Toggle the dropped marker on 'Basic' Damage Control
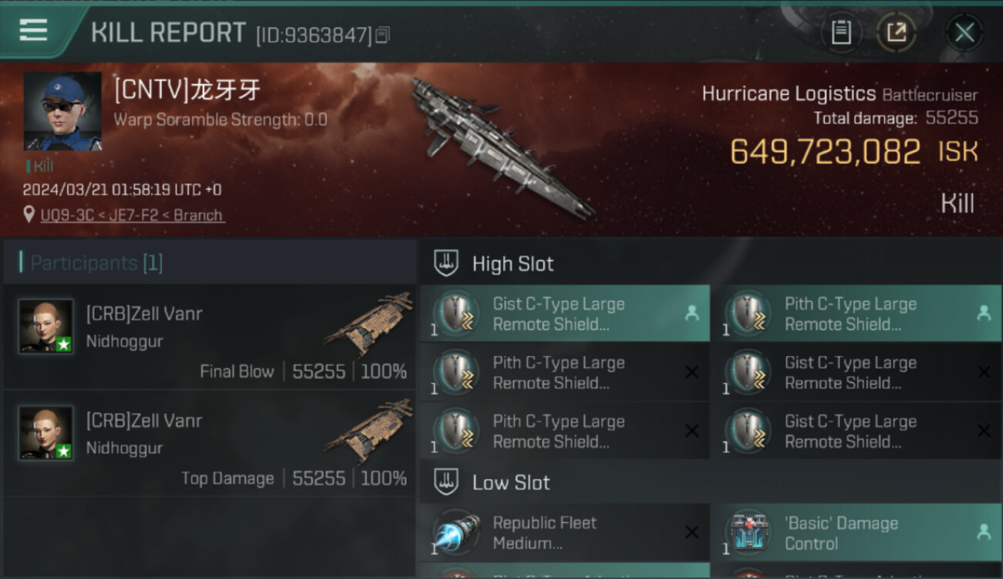Viewport: 1003px width, 579px height. pos(984,532)
